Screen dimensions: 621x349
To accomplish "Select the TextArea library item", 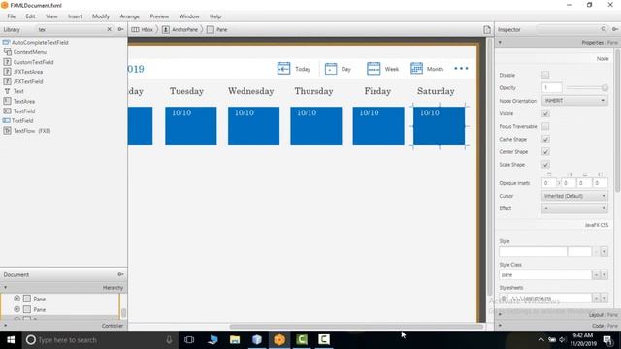I will [x=19, y=101].
